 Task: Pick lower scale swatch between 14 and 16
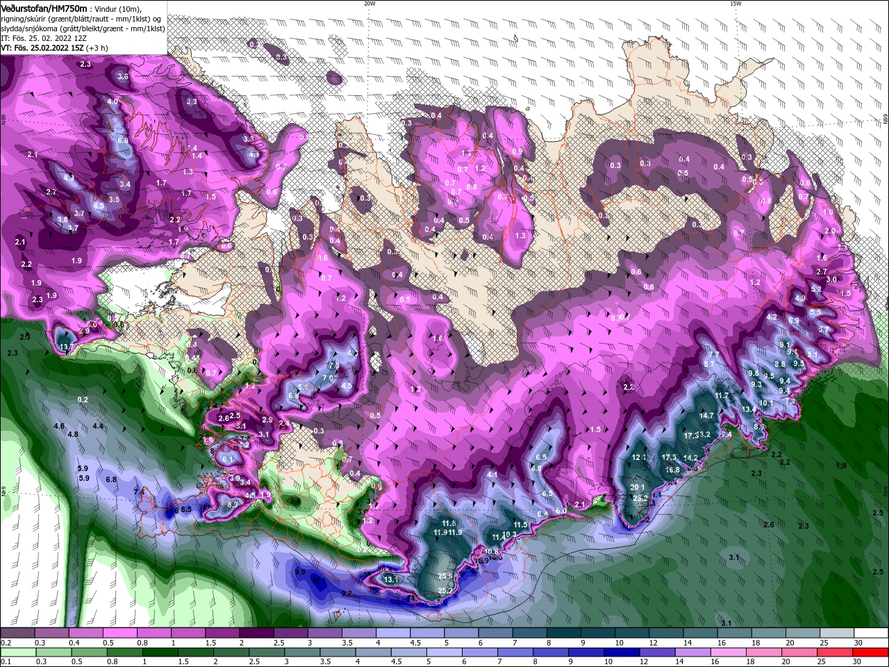pos(694,652)
